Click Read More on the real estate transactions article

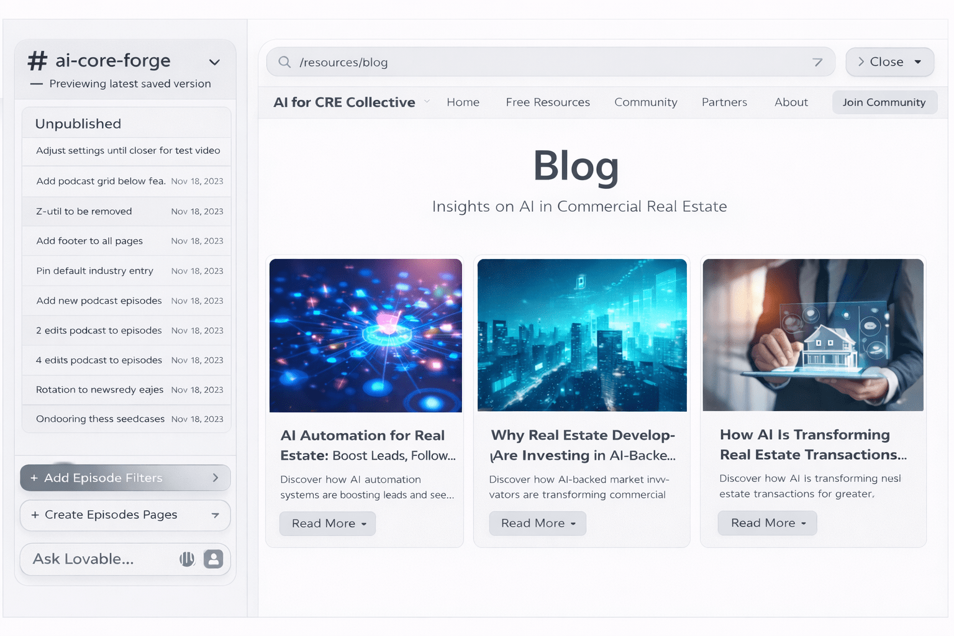pyautogui.click(x=767, y=523)
